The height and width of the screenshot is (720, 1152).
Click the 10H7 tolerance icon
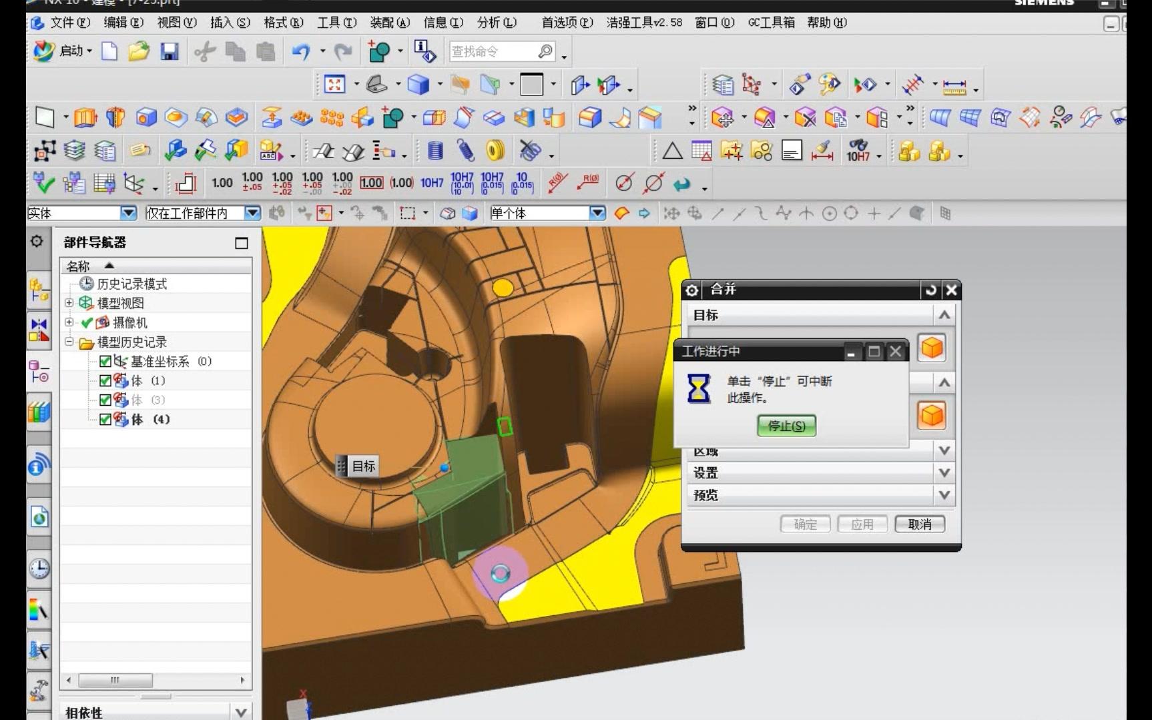click(x=432, y=183)
